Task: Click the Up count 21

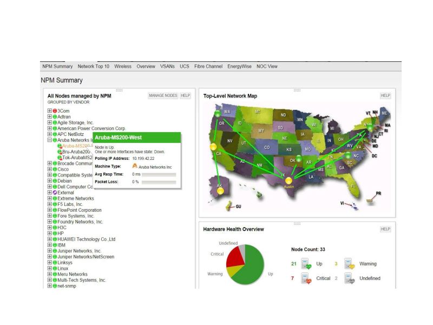Action: (294, 264)
